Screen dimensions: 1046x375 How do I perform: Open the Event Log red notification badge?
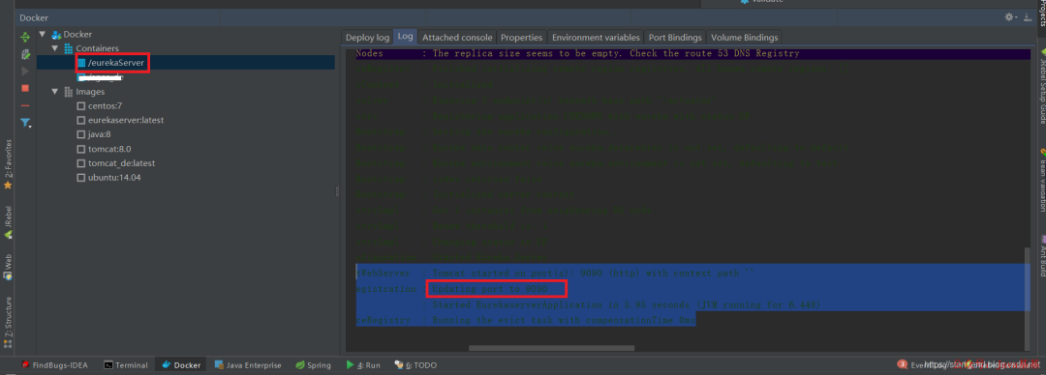coord(902,364)
